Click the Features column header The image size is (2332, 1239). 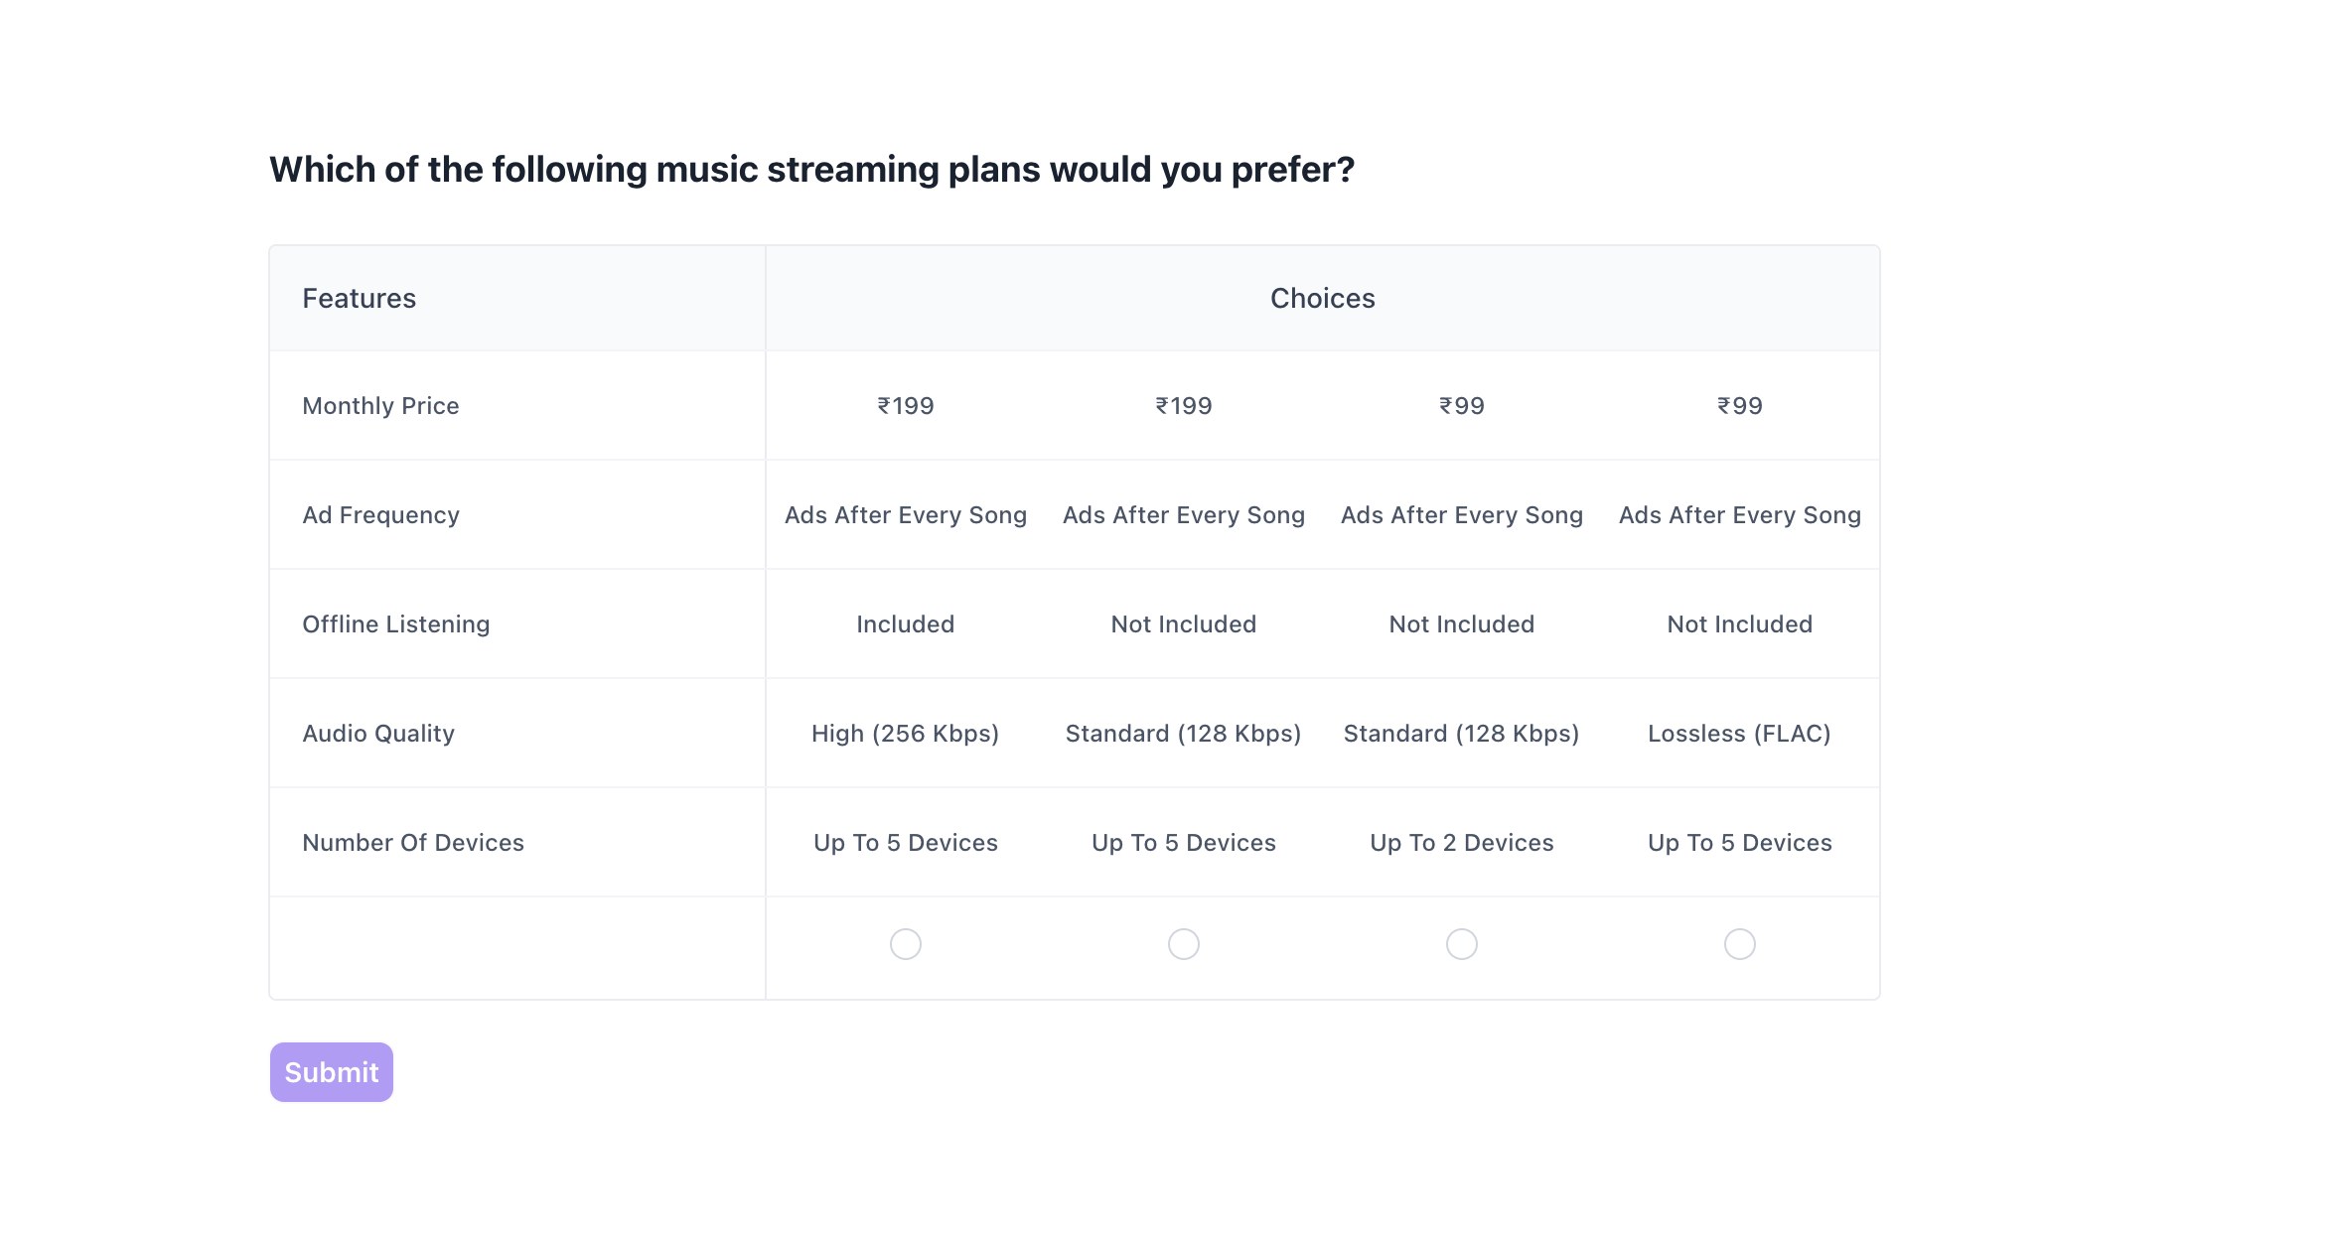click(x=359, y=299)
